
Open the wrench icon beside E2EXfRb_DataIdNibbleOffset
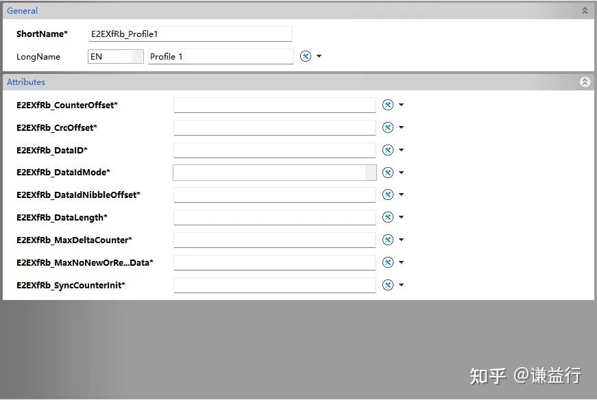click(388, 195)
